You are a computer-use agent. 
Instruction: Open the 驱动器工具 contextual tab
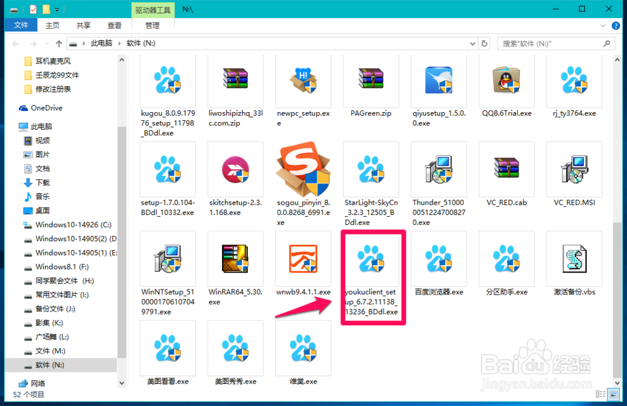point(153,10)
